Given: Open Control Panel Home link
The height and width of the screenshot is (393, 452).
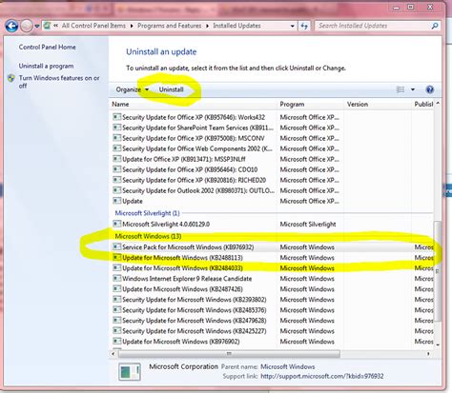Looking at the screenshot, I should point(47,47).
